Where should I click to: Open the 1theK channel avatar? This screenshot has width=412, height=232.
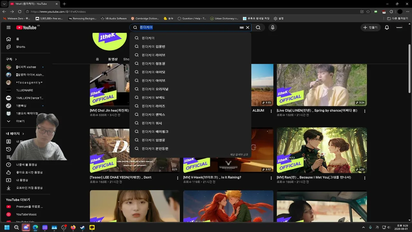[x=109, y=41]
